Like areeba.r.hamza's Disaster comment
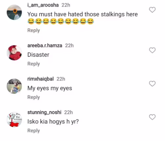 152,50
